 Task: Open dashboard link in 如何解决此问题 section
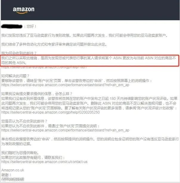65,85
